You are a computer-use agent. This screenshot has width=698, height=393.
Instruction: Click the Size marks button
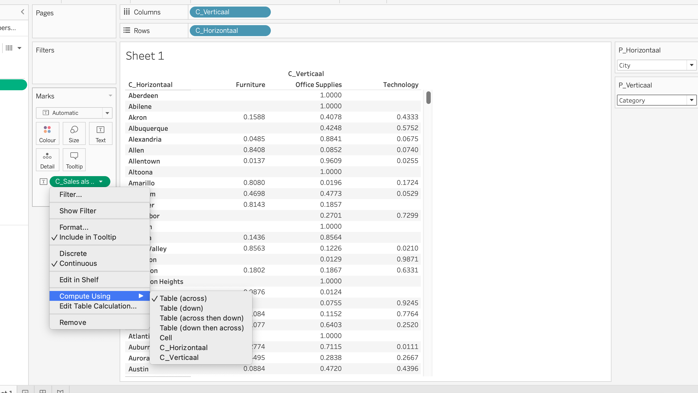click(74, 134)
